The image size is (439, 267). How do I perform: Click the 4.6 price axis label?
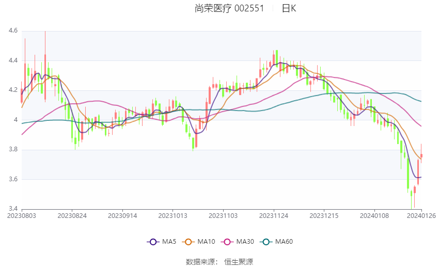[x=13, y=31]
